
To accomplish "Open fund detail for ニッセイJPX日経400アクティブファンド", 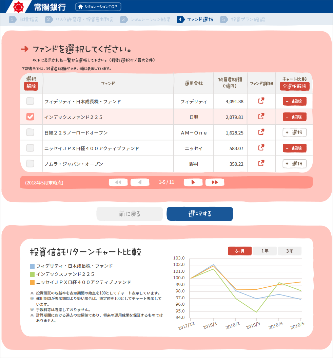I will [261, 147].
